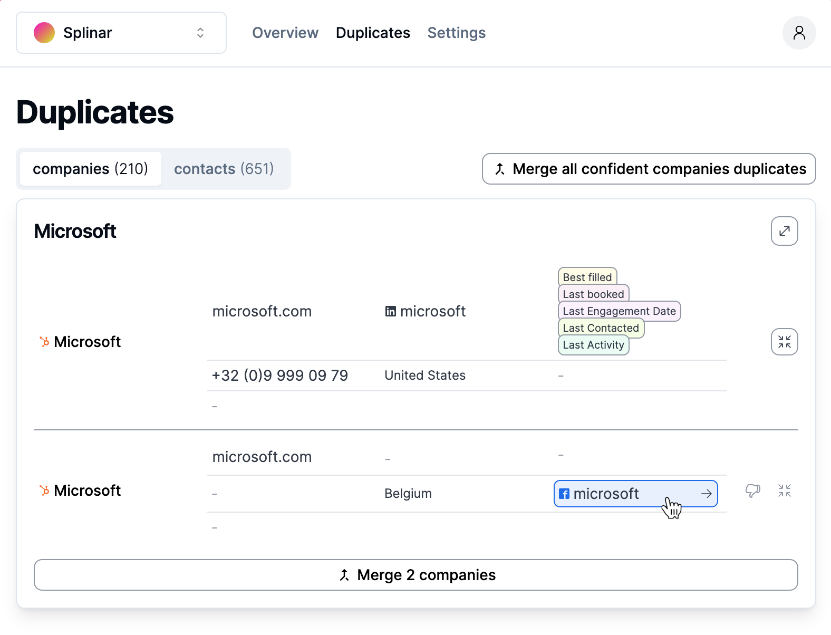Click the Best filled tag

coord(587,277)
